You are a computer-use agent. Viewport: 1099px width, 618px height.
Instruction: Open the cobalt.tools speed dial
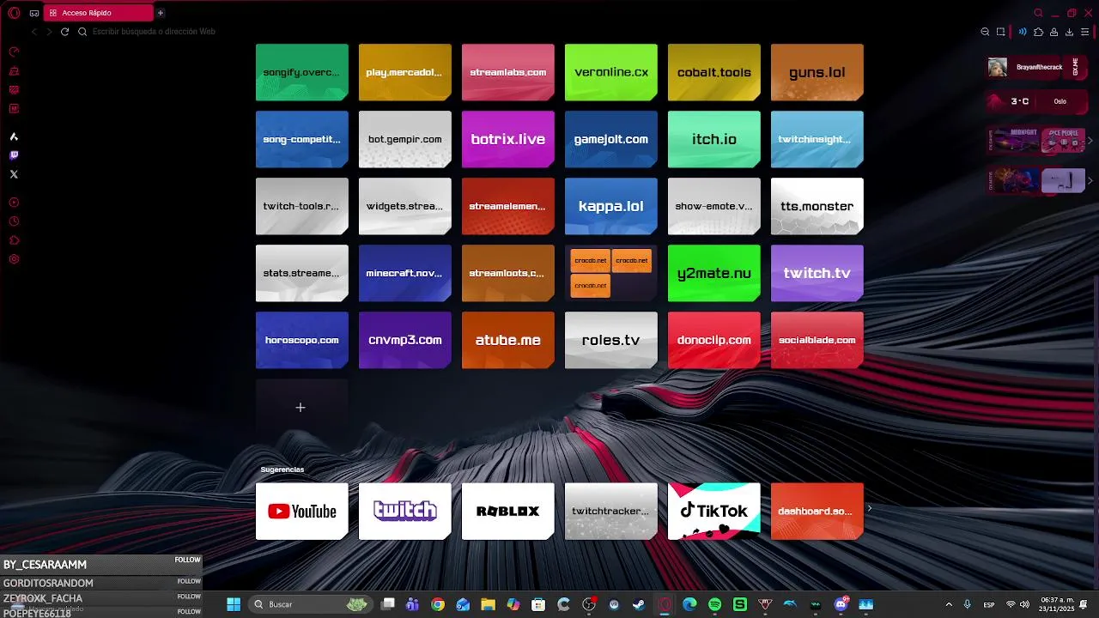click(714, 72)
